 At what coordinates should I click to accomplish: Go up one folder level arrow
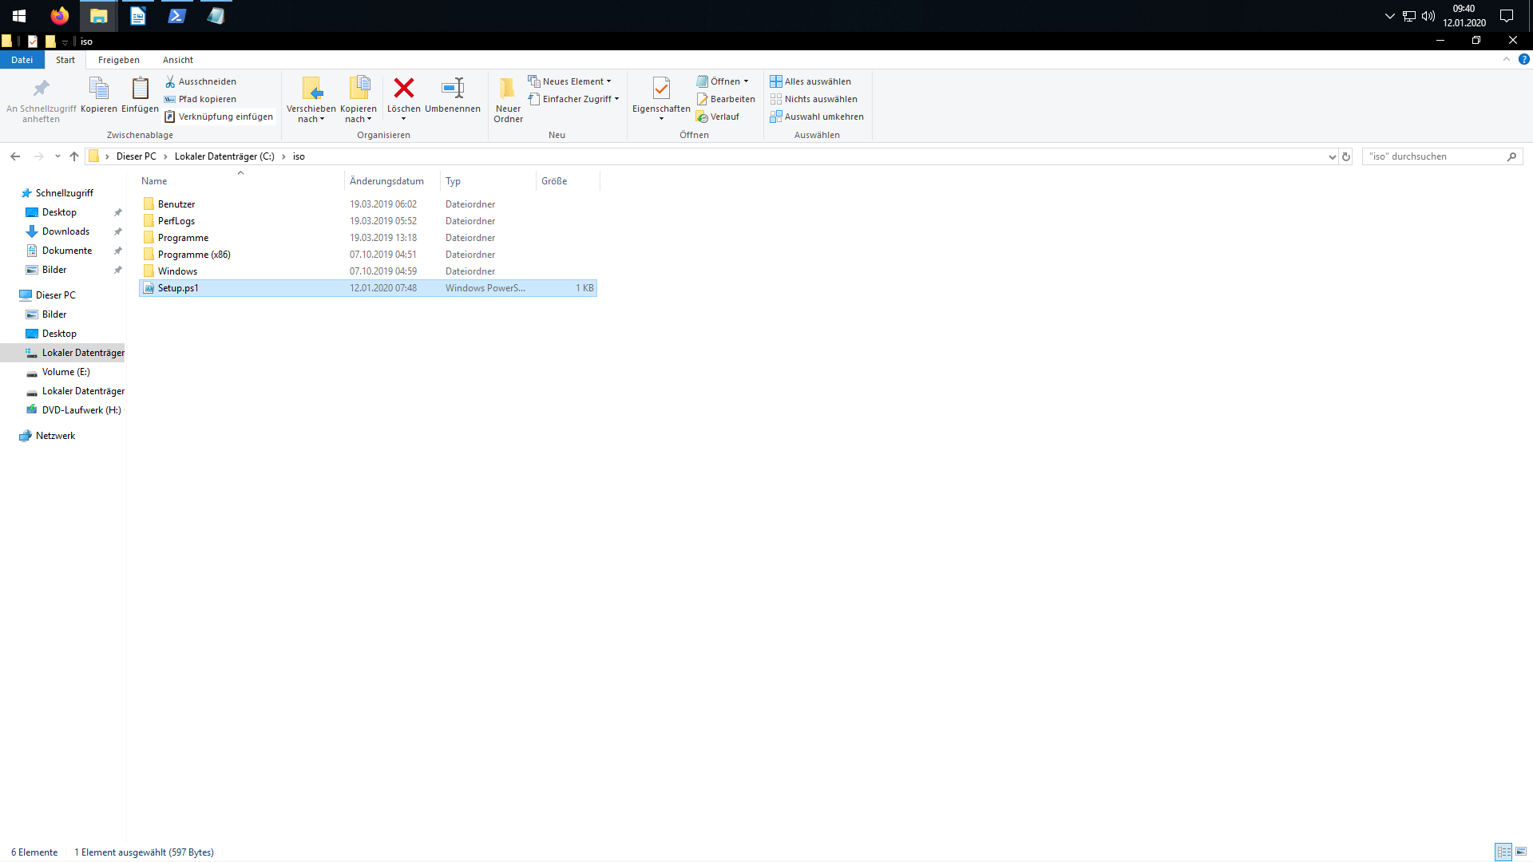point(74,156)
